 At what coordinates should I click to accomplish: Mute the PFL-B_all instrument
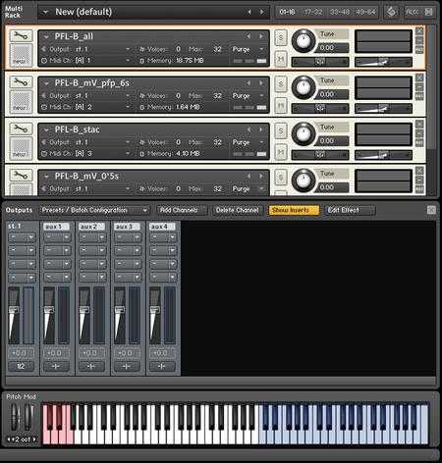click(x=281, y=59)
